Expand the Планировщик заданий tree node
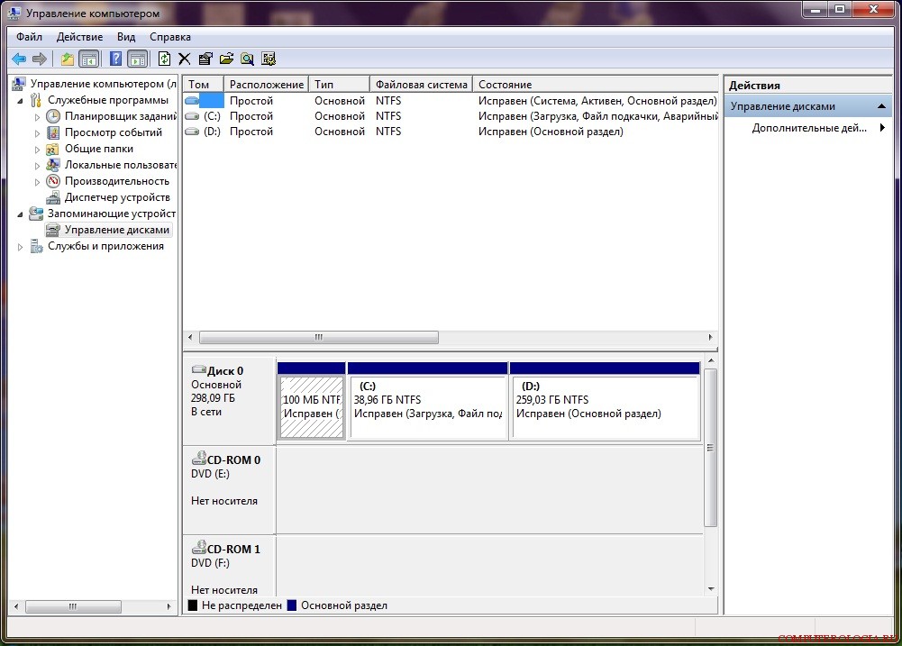 coord(37,117)
